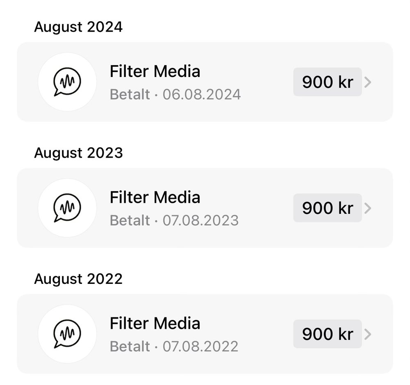This screenshot has height=385, width=410.
Task: Click the middle transaction row dated 07.08.2023
Action: point(205,208)
